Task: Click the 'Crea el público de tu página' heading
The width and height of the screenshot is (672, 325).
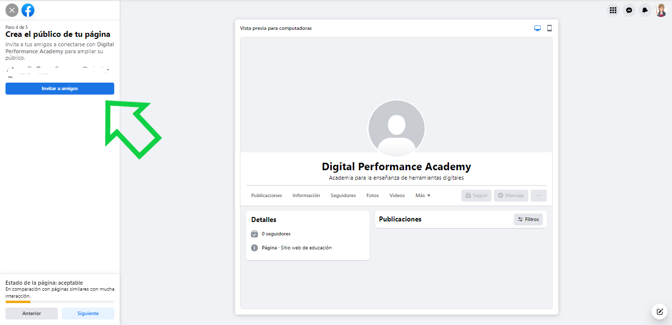Action: [58, 34]
